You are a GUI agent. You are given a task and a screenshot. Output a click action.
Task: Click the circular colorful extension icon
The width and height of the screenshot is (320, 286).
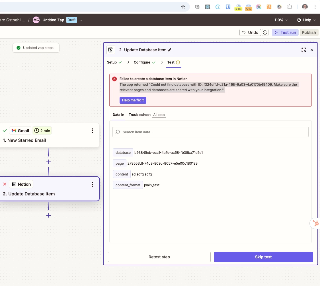259,7
